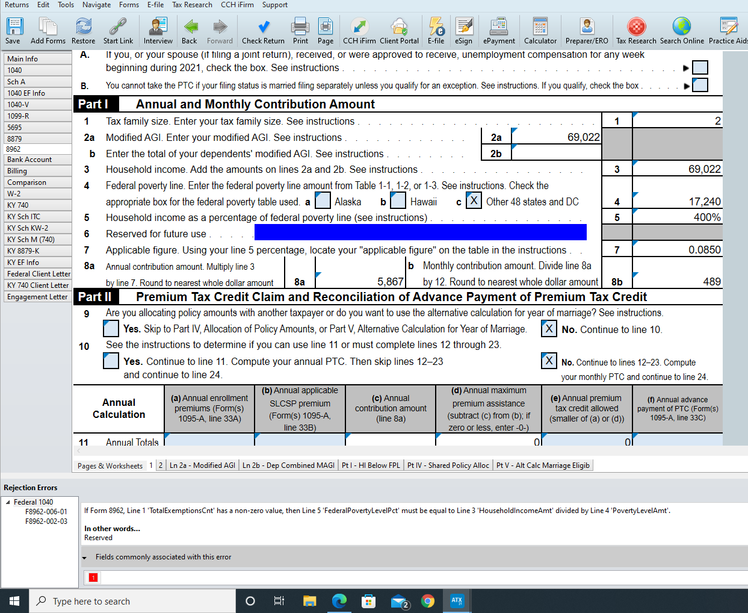Viewport: 748px width, 613px height.
Task: Click the red 1 associated field button
Action: click(x=93, y=578)
